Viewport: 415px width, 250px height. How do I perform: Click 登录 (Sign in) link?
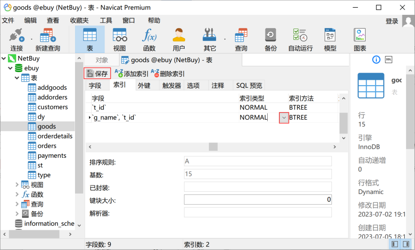(392, 21)
